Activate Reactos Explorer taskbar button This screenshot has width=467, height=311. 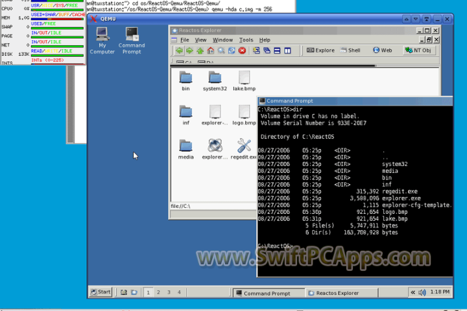pyautogui.click(x=341, y=293)
